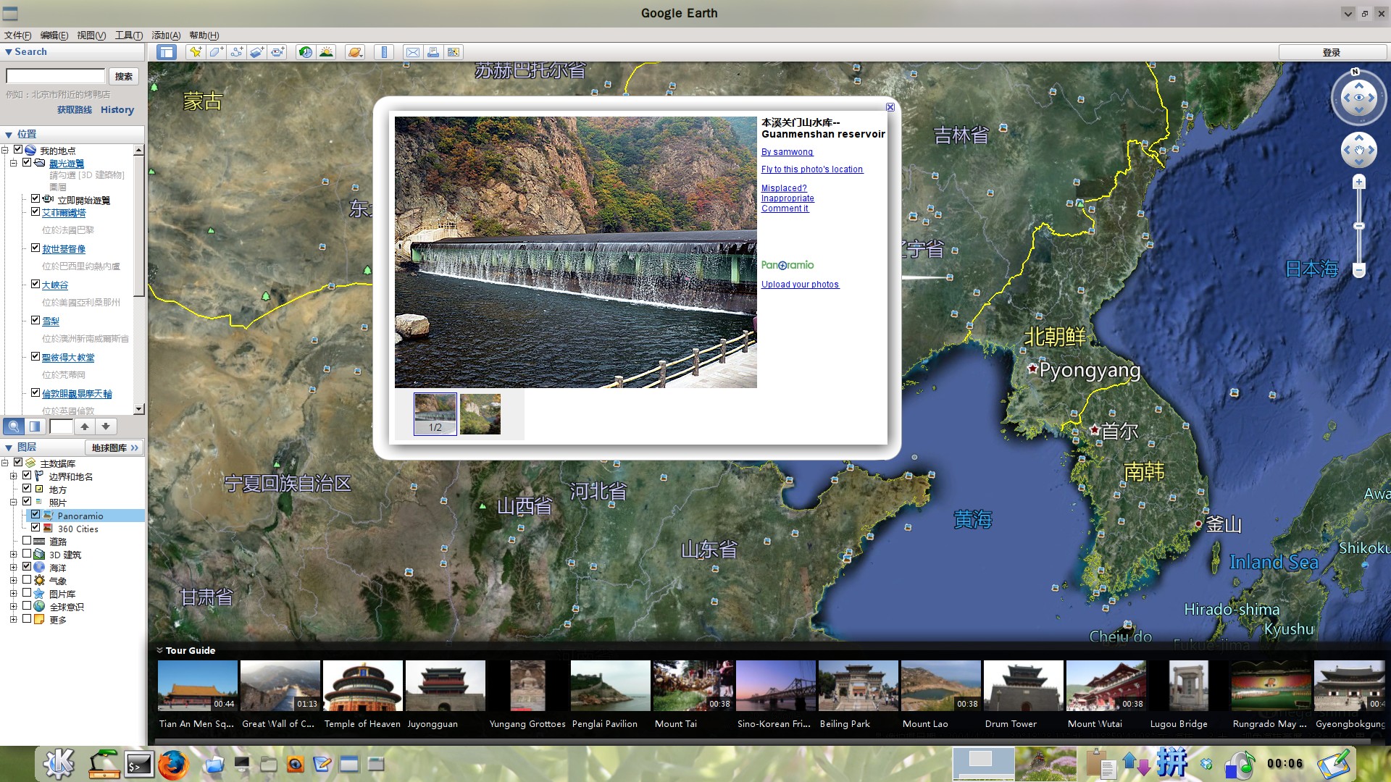Add a placemark with pushpin icon

[x=195, y=52]
